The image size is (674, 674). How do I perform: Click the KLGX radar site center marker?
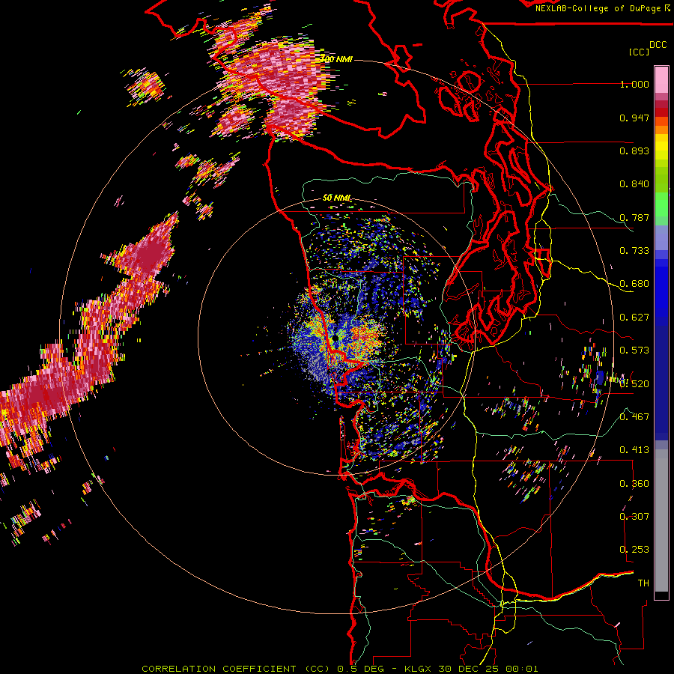click(336, 338)
